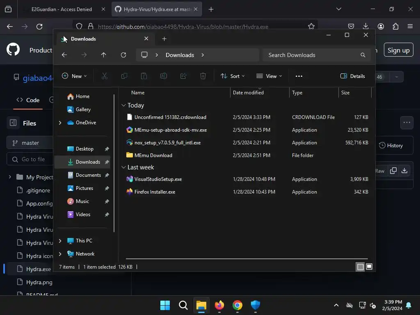The width and height of the screenshot is (420, 315).
Task: Refresh the Downloads folder view
Action: [x=123, y=55]
